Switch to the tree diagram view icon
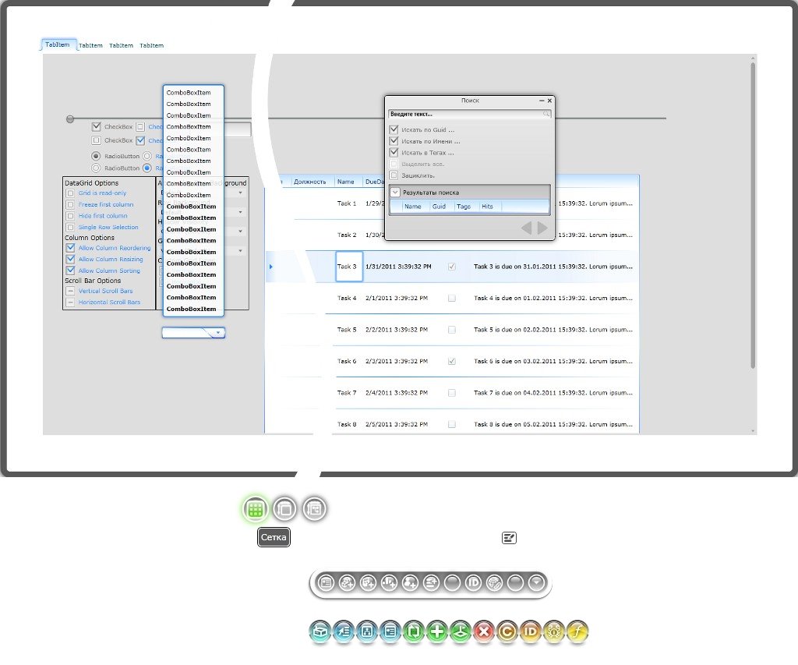The width and height of the screenshot is (798, 665). 314,508
